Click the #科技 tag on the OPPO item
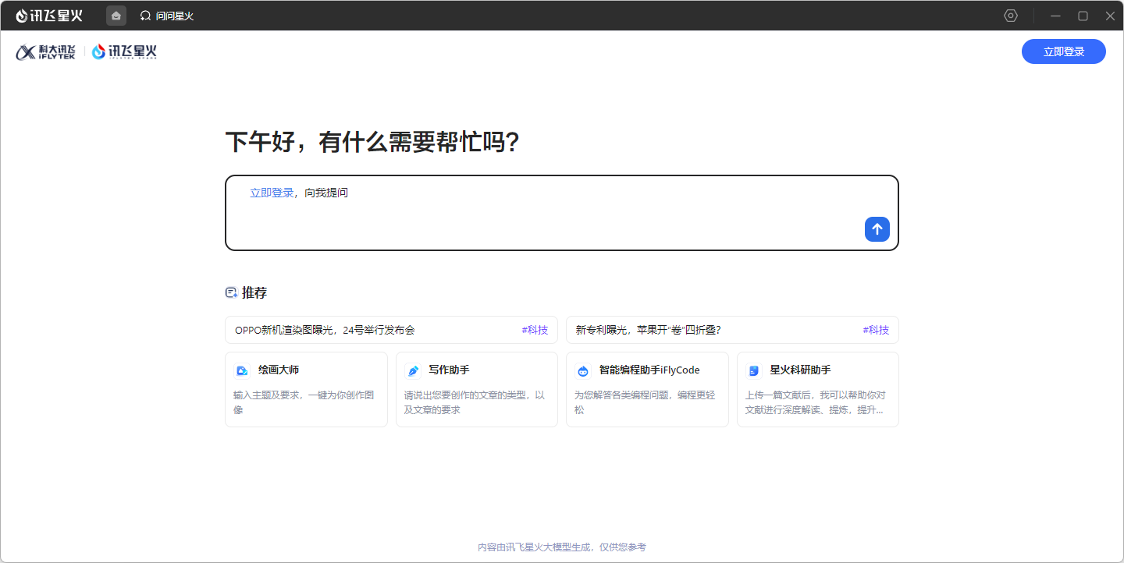 (x=535, y=330)
